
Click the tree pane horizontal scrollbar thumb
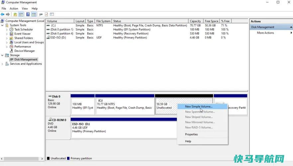[x=21, y=159]
